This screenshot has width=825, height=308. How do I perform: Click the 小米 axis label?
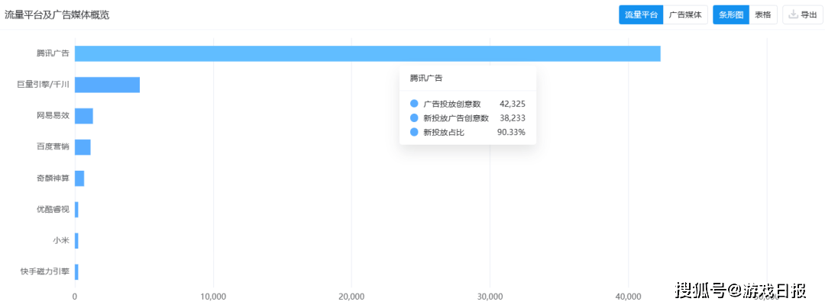[61, 241]
